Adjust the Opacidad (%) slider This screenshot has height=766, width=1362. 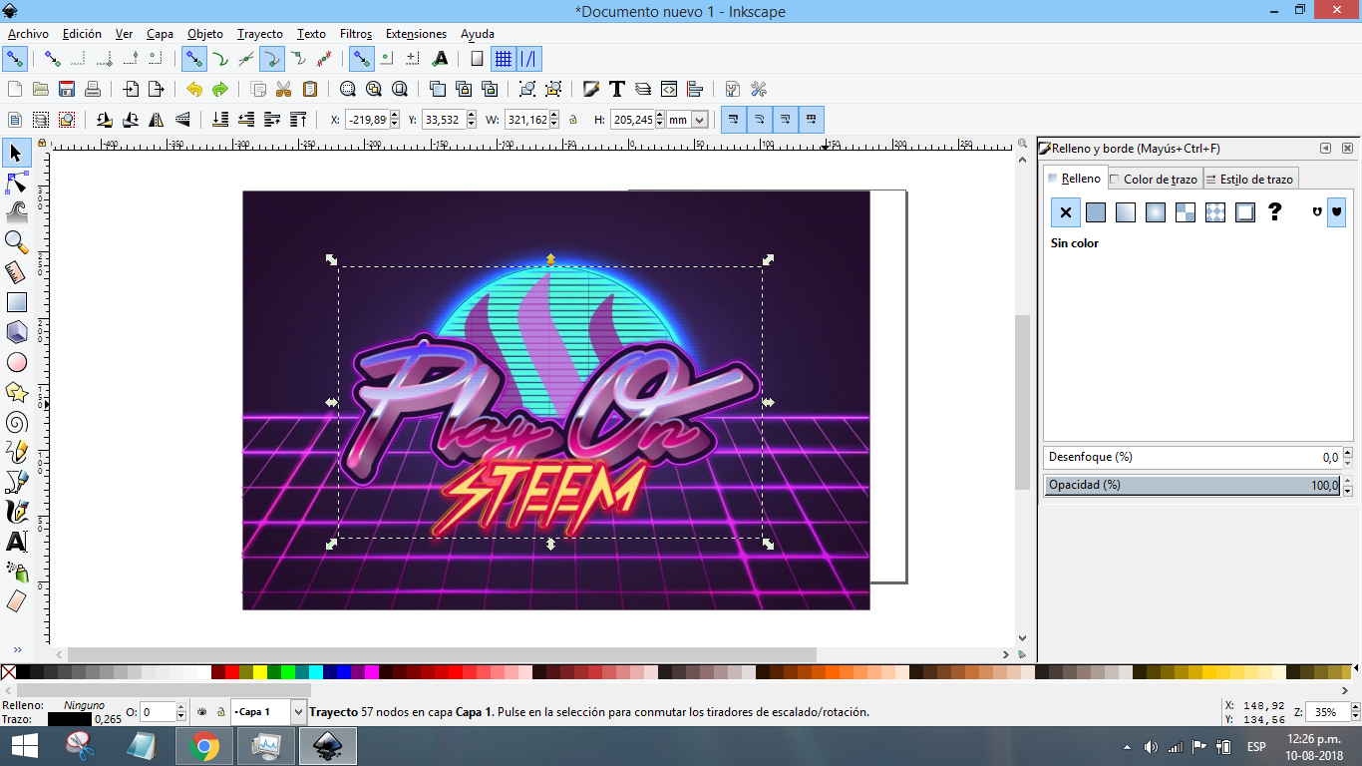tap(1192, 485)
